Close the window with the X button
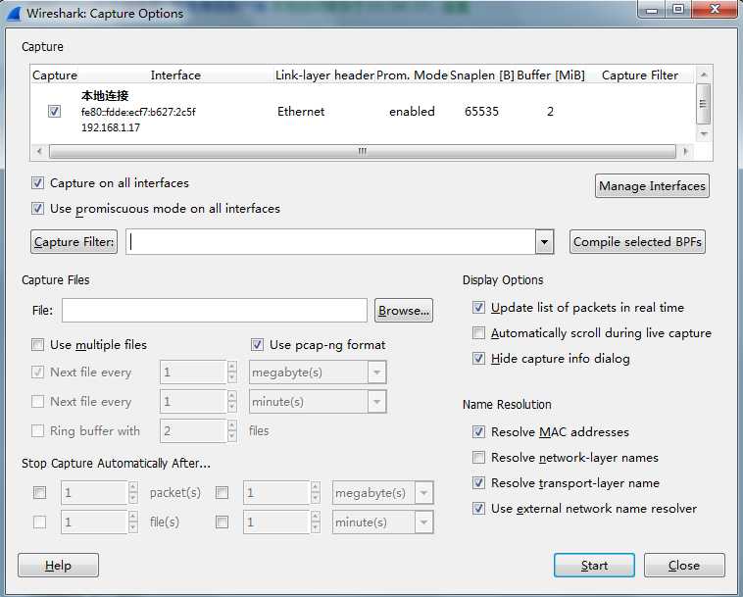 coord(715,10)
